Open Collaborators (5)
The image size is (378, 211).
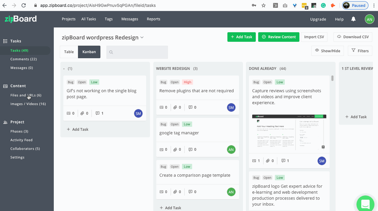click(x=25, y=149)
